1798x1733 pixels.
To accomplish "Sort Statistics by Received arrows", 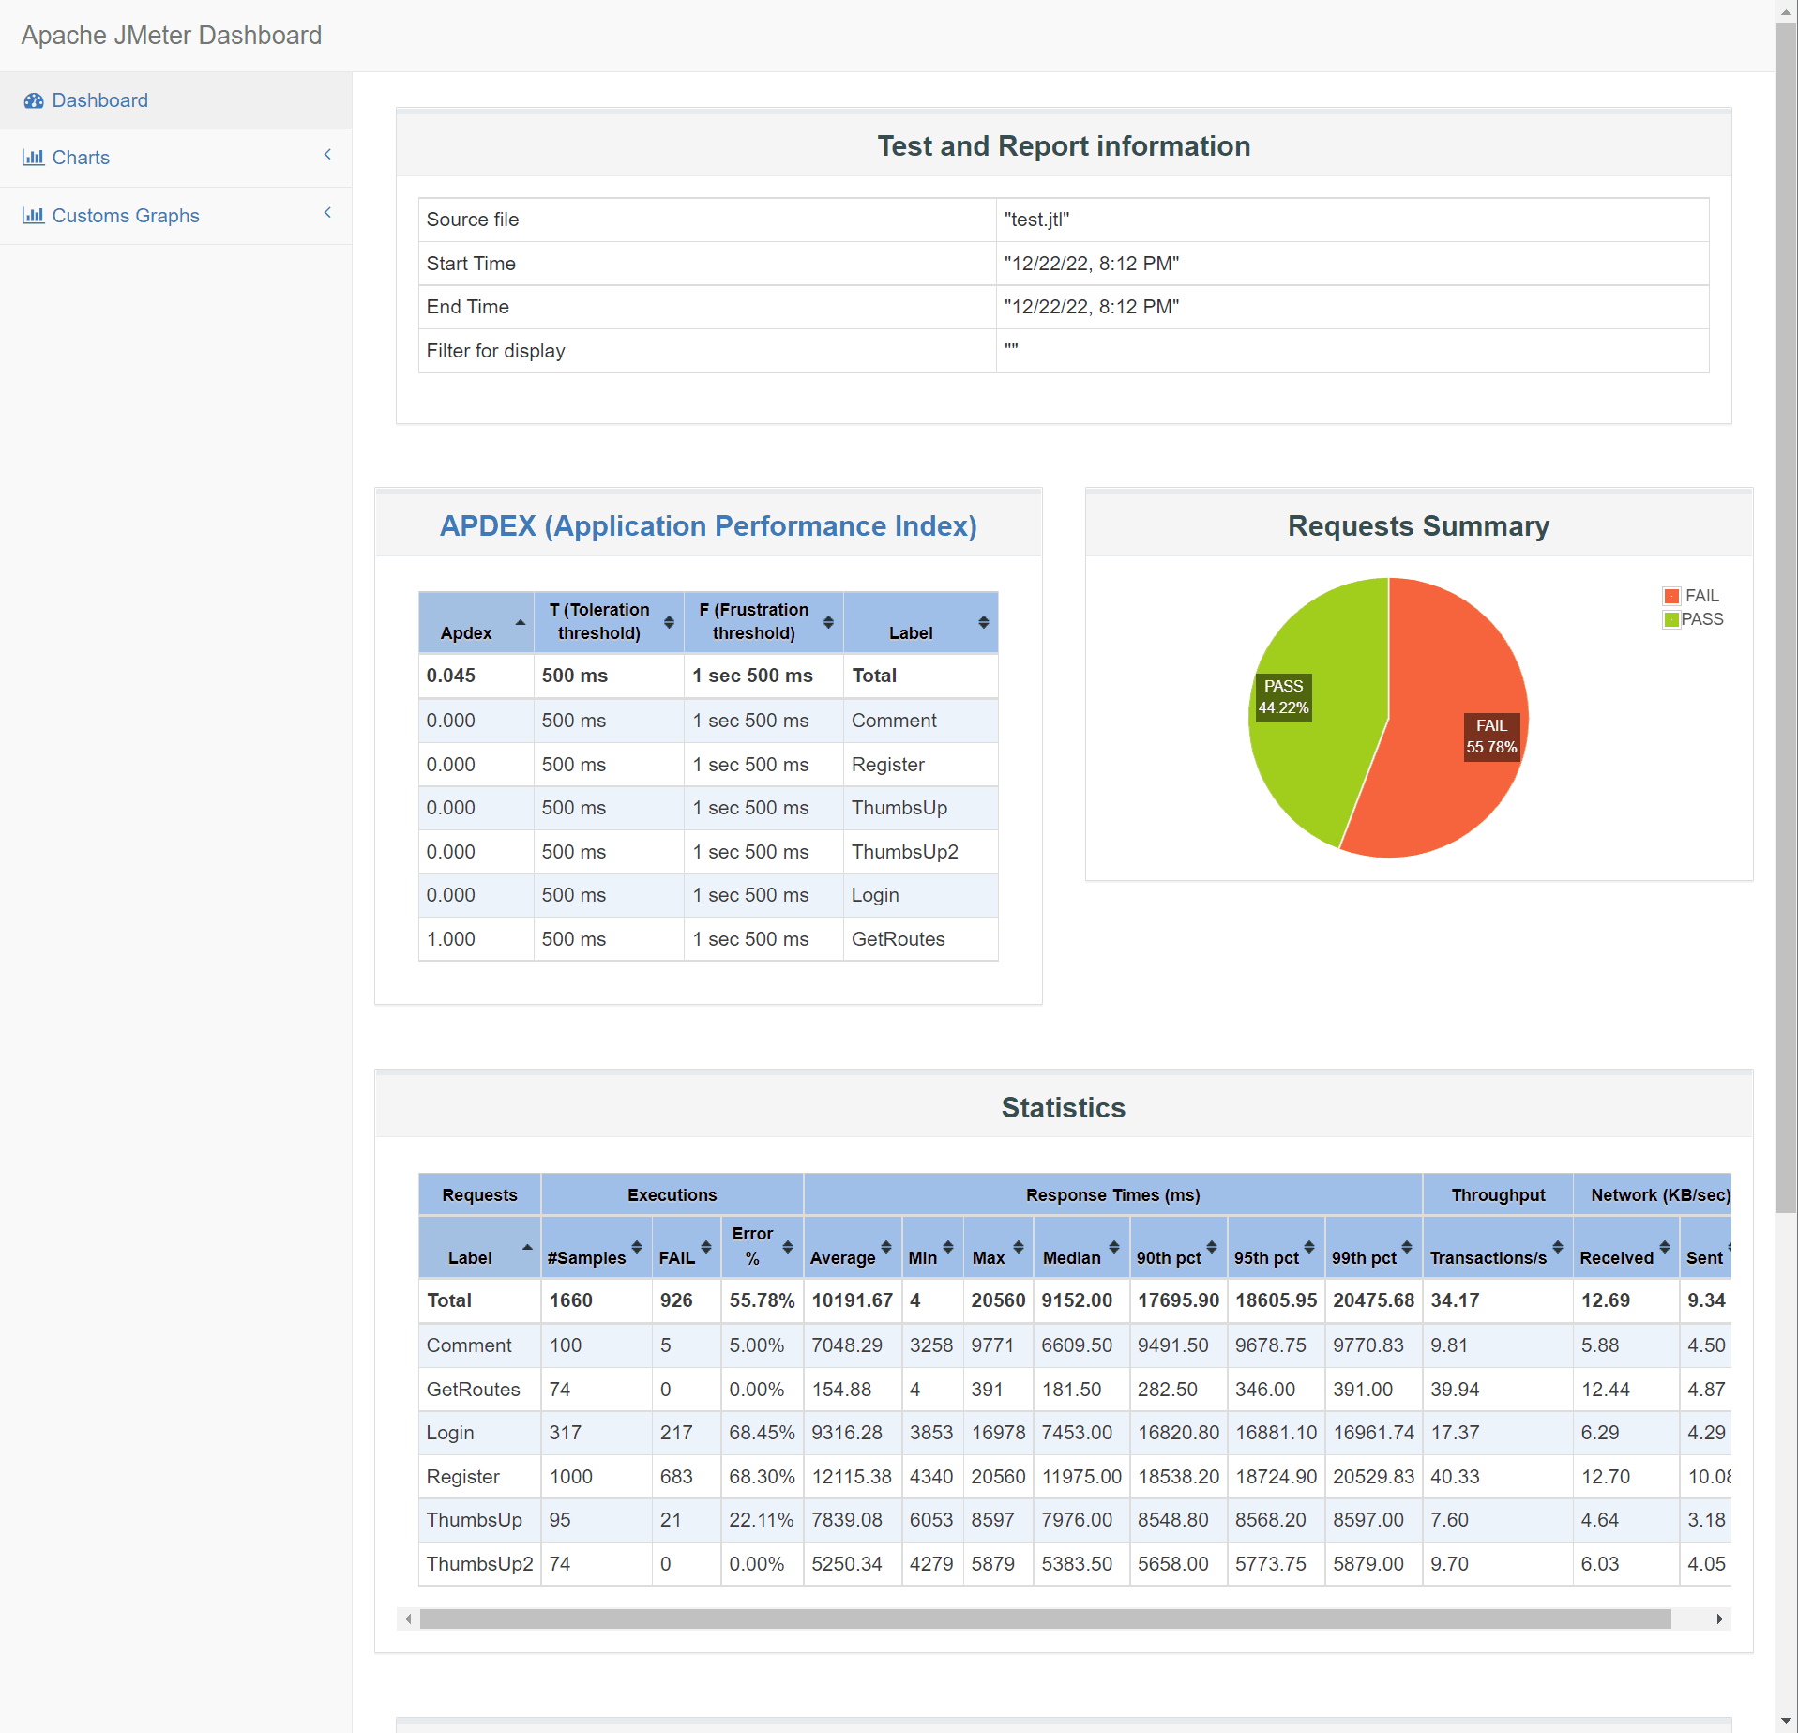I will (x=1665, y=1247).
